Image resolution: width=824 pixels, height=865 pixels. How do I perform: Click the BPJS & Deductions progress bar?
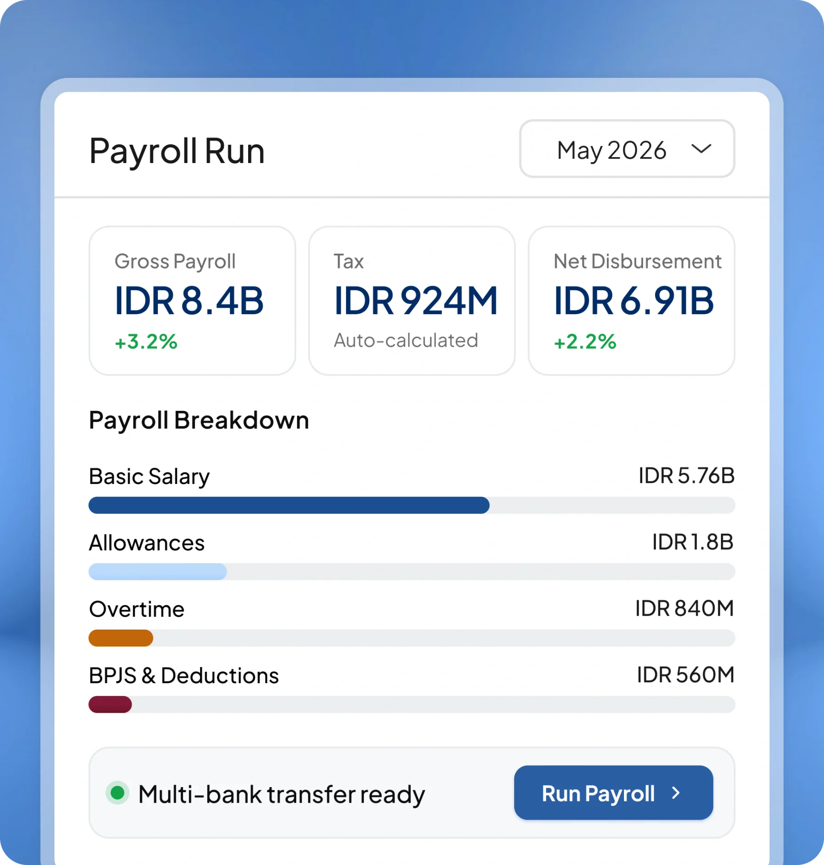(x=412, y=704)
